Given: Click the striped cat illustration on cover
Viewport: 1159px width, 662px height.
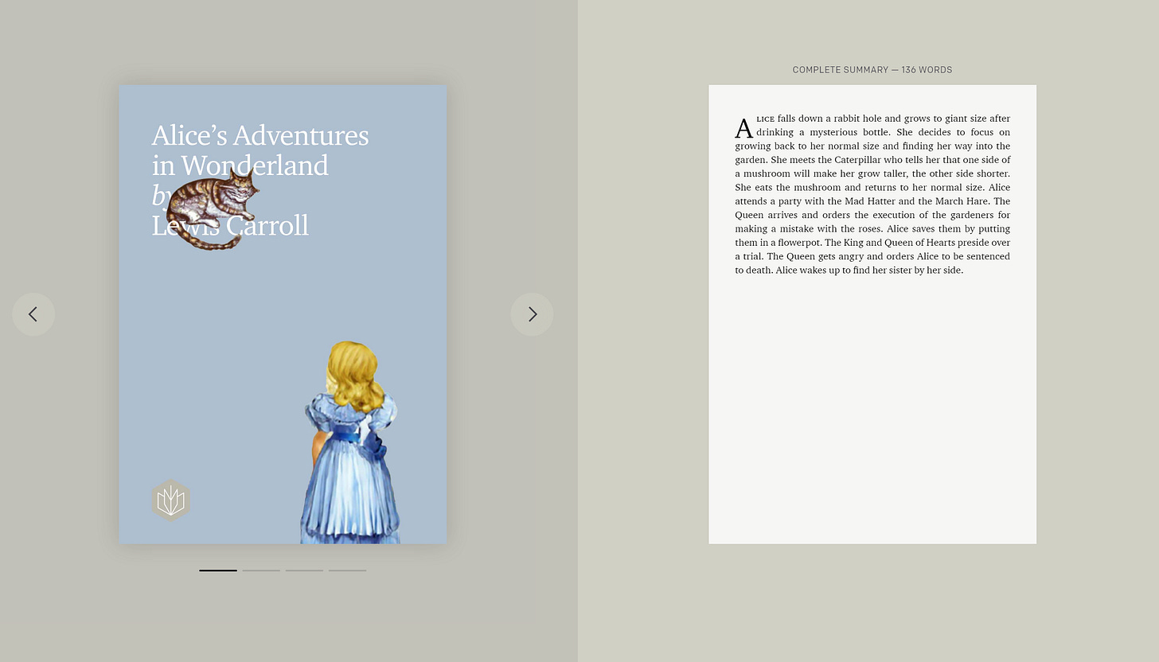Looking at the screenshot, I should tap(213, 208).
